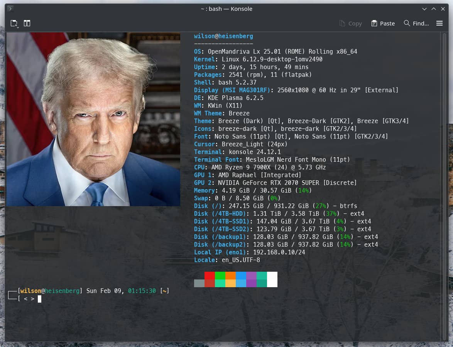Click the Copy button in the toolbar
The height and width of the screenshot is (347, 453).
pyautogui.click(x=350, y=23)
